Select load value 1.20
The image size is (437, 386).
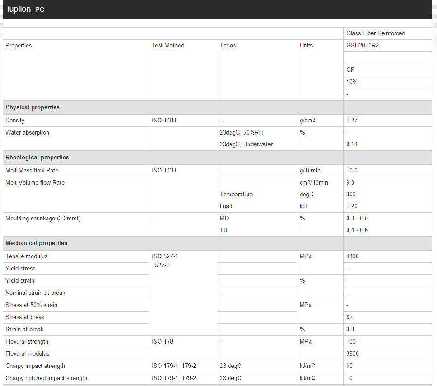pos(352,206)
